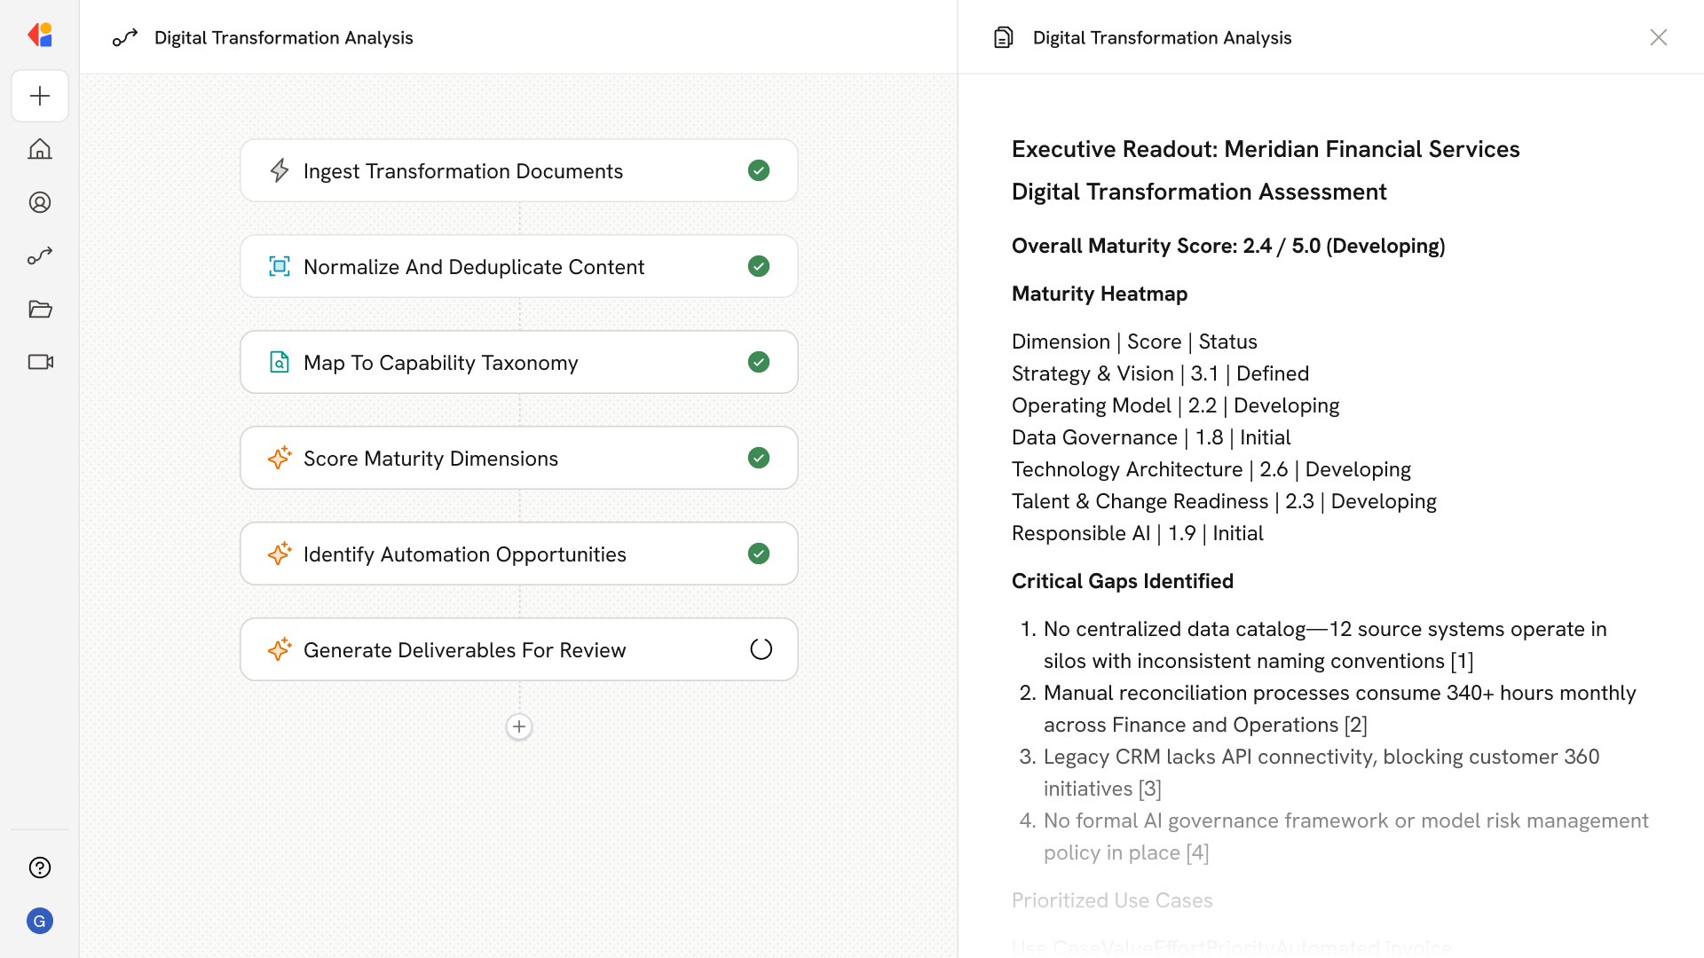Click the plus button in left sidebar
1704x958 pixels.
tap(40, 96)
